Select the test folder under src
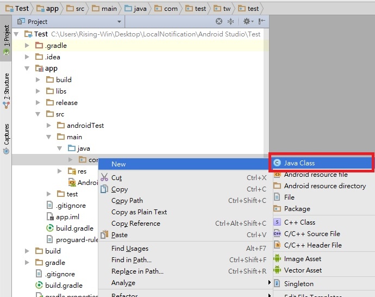 click(67, 194)
